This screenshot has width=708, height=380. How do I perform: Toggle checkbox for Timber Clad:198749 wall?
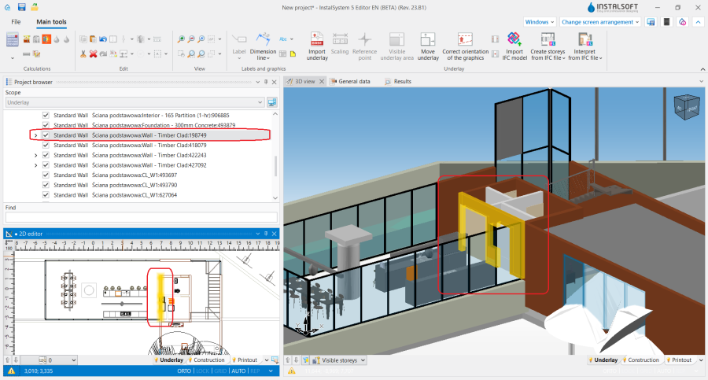point(46,135)
